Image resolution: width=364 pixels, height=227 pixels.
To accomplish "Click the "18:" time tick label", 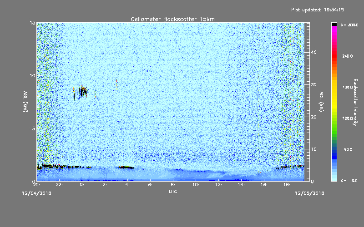I will 287,185.
